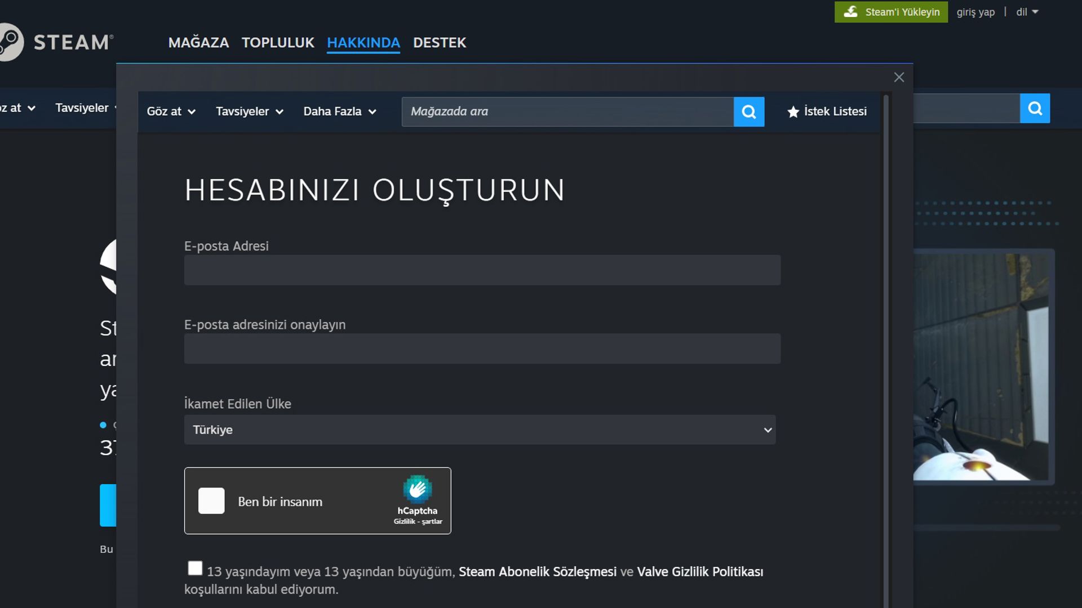Click the magnifier search icon in dialog

(749, 111)
